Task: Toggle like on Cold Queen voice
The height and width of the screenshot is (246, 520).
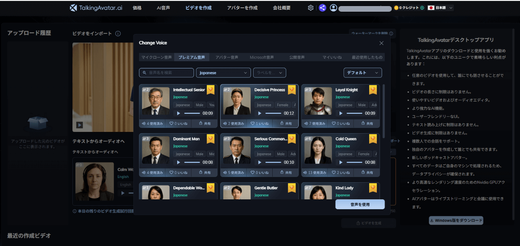Action: pyautogui.click(x=342, y=172)
